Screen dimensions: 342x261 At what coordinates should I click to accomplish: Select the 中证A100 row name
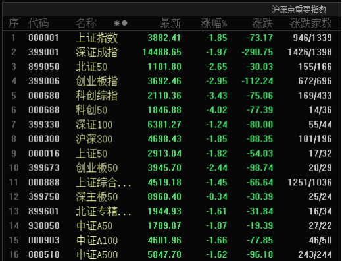tap(97, 240)
